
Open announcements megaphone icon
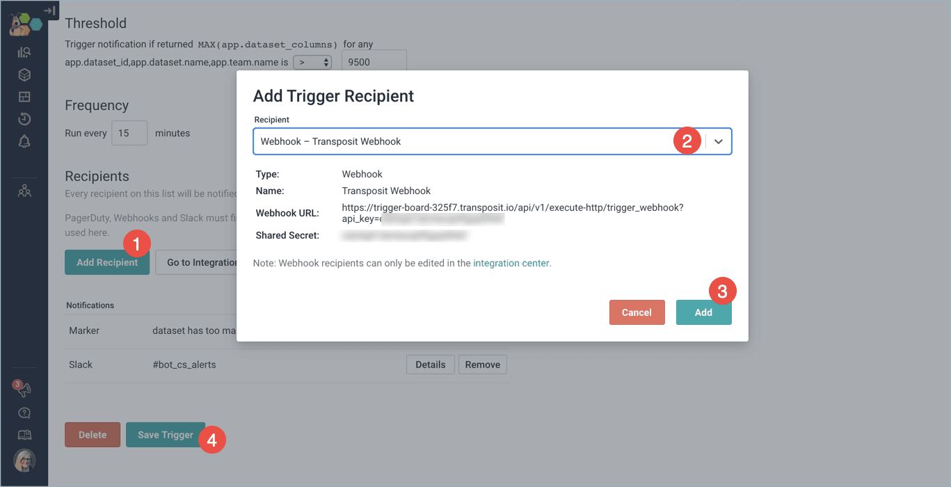click(24, 390)
